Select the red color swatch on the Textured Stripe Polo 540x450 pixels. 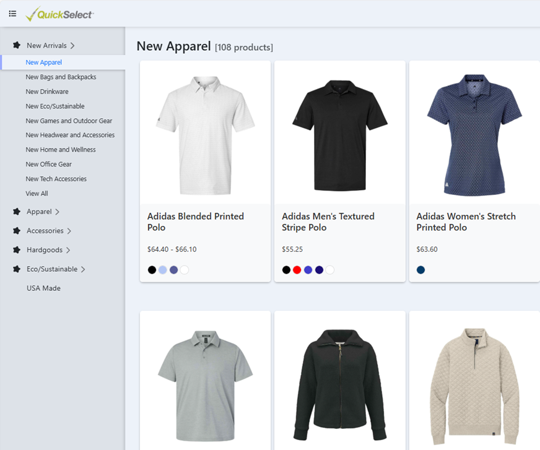(x=297, y=269)
